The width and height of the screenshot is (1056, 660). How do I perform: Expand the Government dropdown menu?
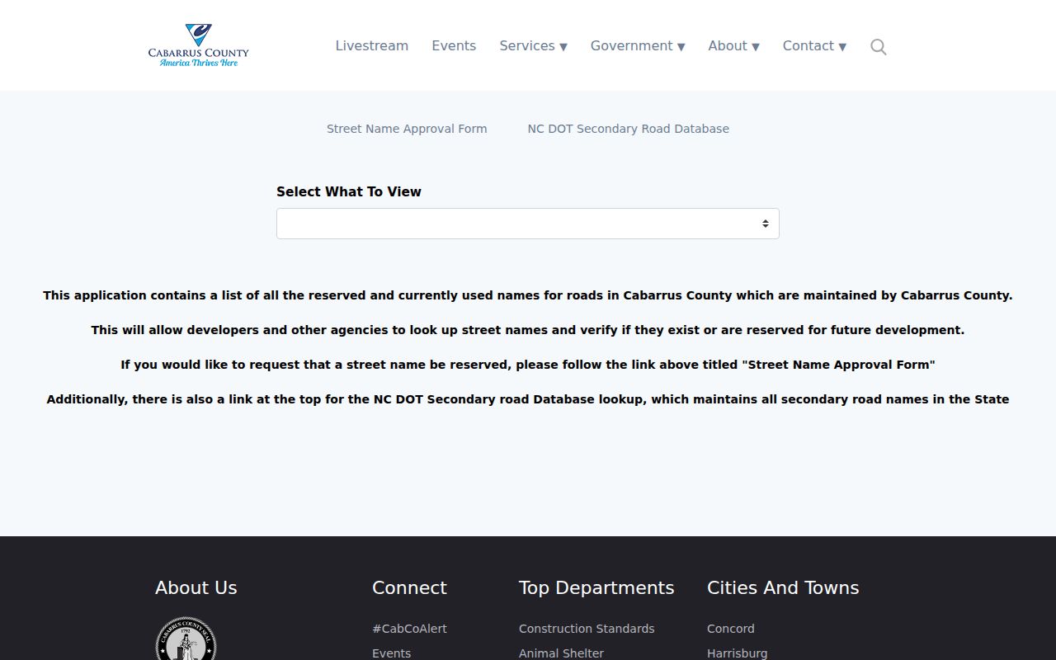pos(638,45)
